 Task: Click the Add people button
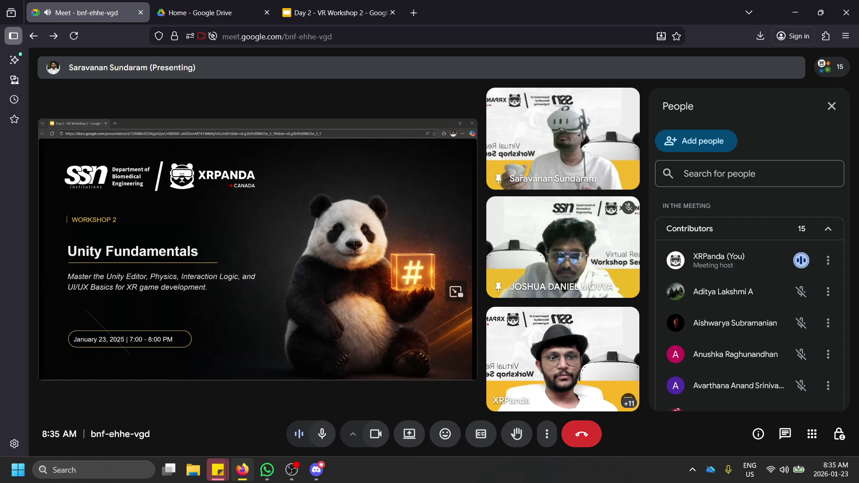point(696,141)
